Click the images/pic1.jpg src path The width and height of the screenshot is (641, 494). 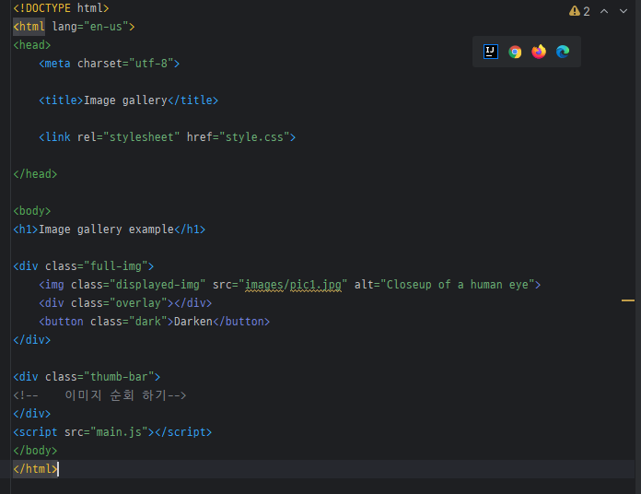click(x=293, y=285)
